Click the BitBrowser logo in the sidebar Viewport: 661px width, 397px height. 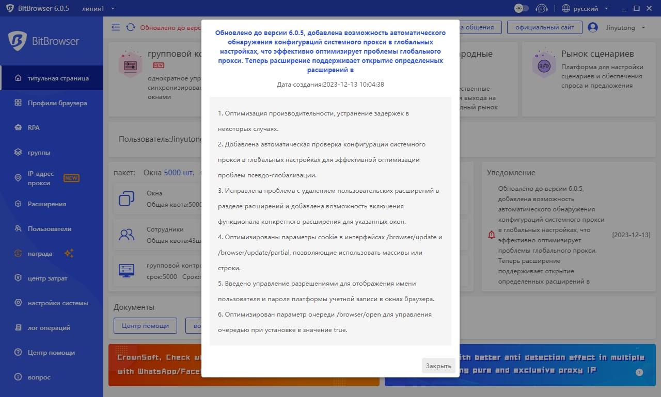(44, 41)
